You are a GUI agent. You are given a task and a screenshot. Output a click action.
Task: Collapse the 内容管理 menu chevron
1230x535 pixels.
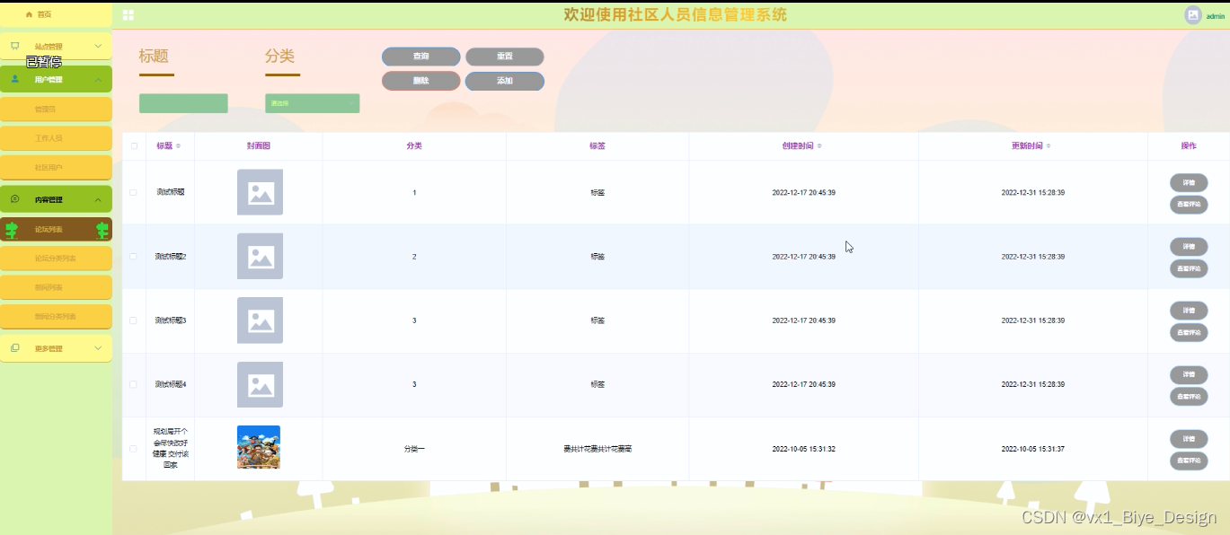(x=98, y=199)
